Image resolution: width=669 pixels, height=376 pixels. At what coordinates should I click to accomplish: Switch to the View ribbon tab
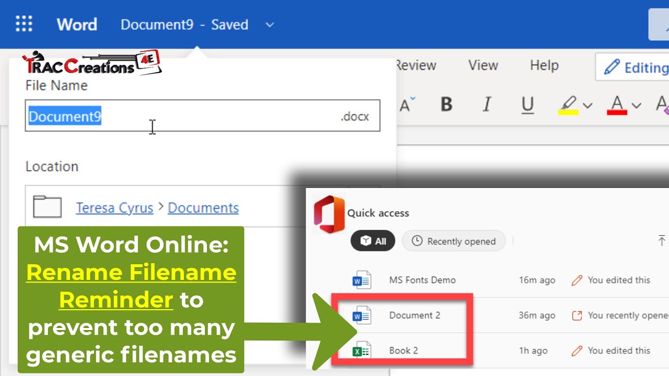click(483, 65)
